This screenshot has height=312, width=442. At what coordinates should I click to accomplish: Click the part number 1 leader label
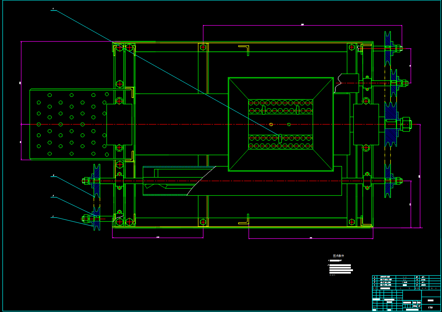pos(53,216)
